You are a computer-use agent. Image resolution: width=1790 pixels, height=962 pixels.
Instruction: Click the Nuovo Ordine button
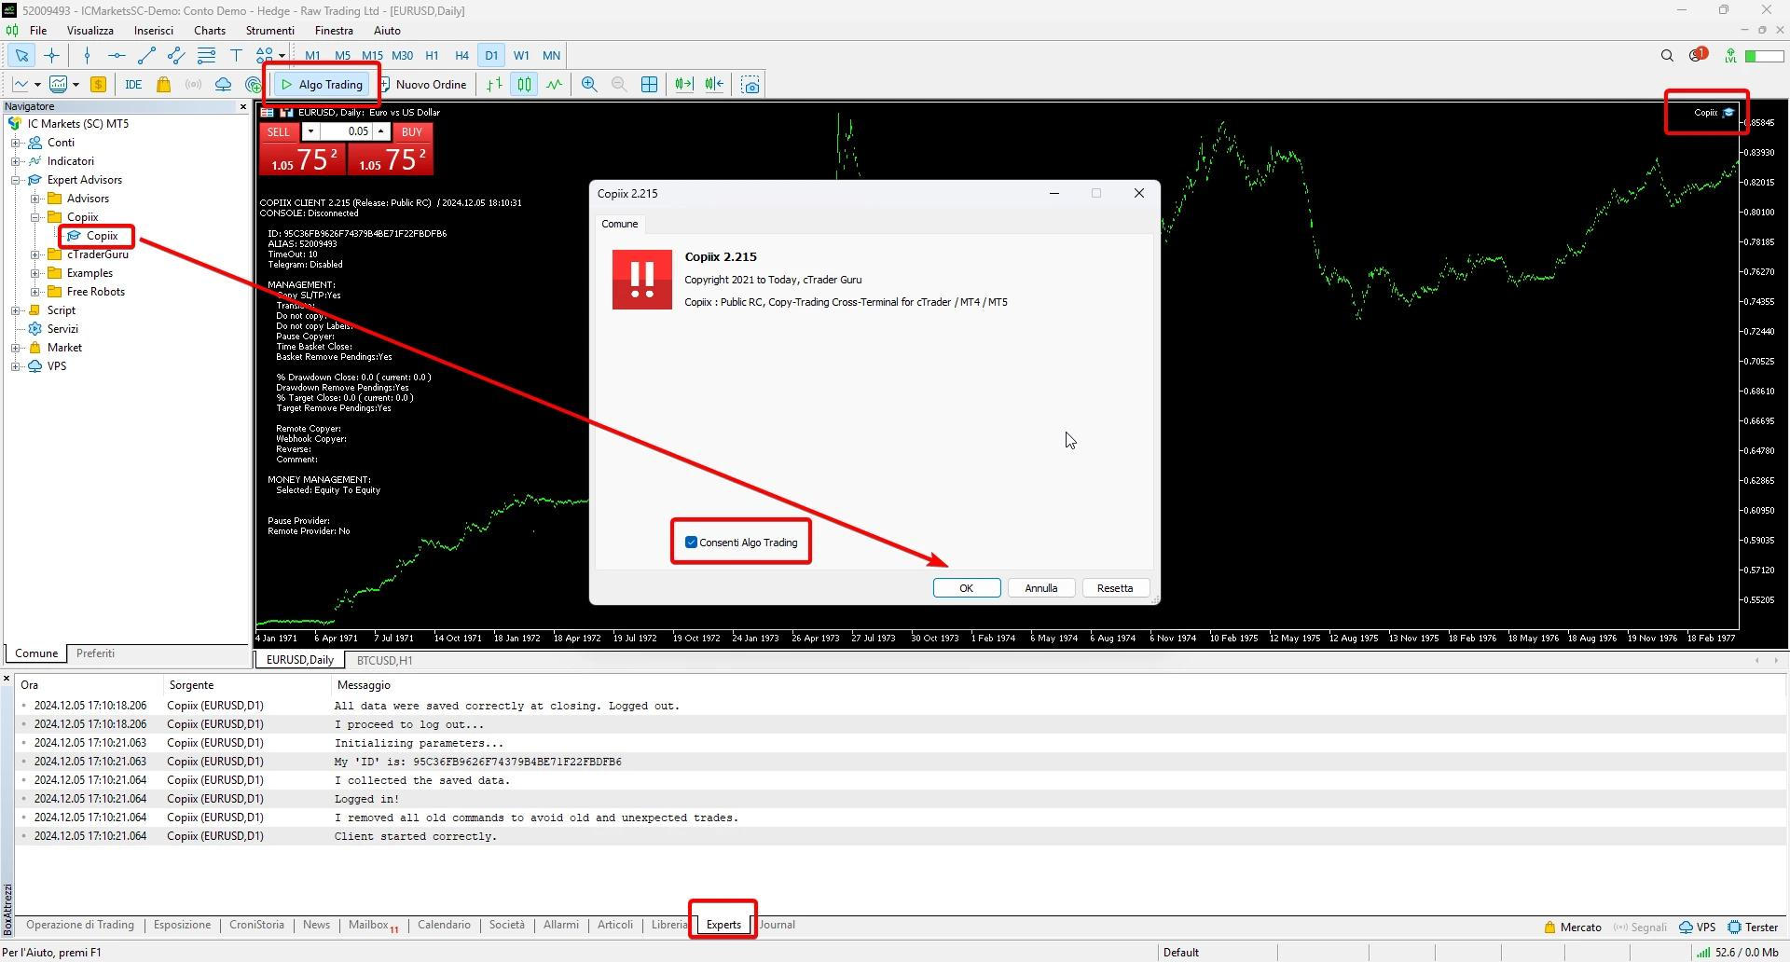click(x=423, y=85)
